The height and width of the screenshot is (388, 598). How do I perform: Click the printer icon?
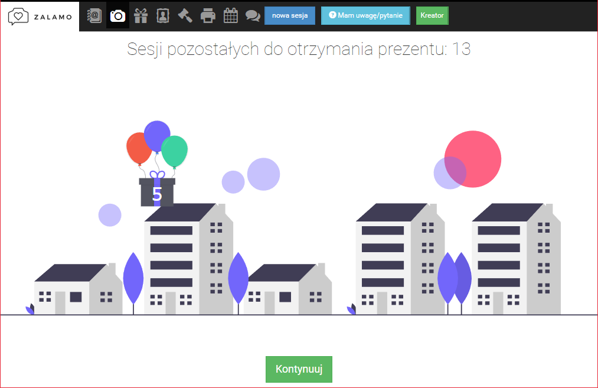208,15
